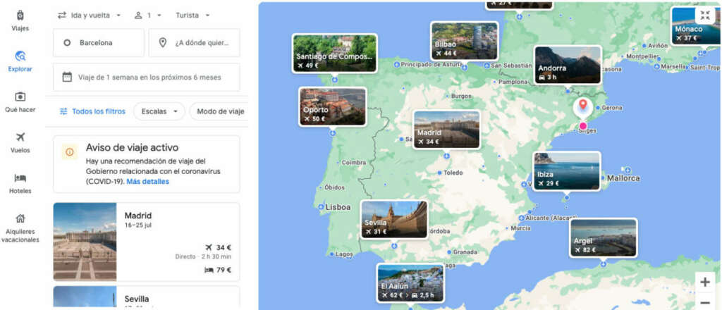Click the ¿A dónde quieres ir? destination field

coord(194,43)
